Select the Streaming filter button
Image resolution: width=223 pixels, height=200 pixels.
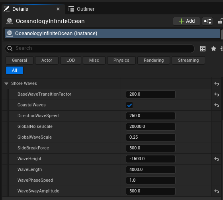(188, 60)
